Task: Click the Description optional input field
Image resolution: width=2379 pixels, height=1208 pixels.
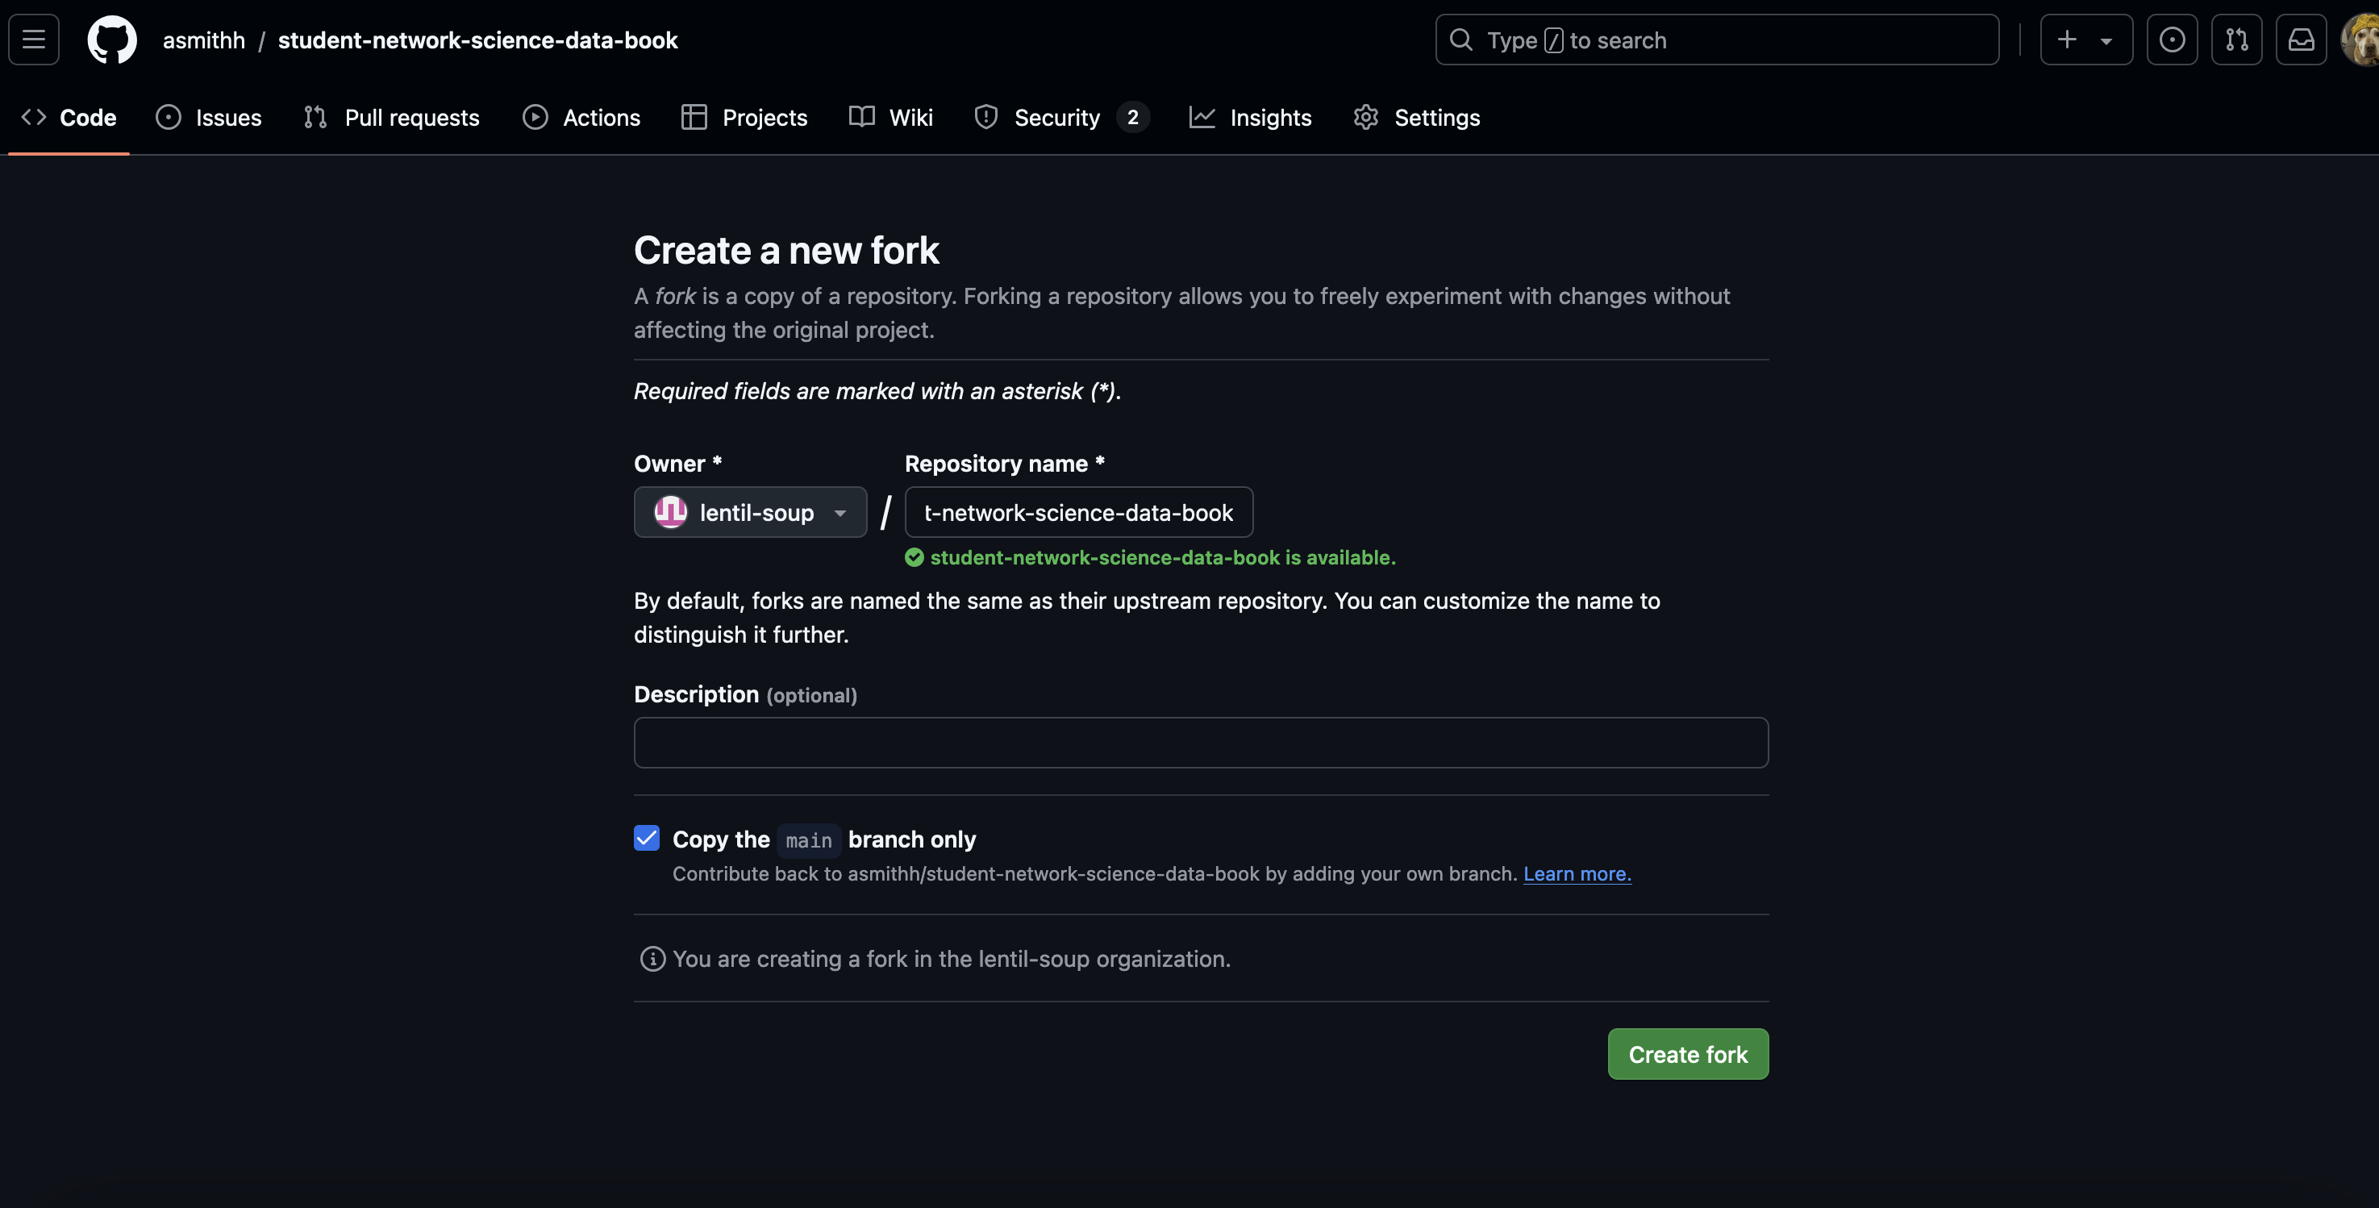Action: click(1201, 743)
